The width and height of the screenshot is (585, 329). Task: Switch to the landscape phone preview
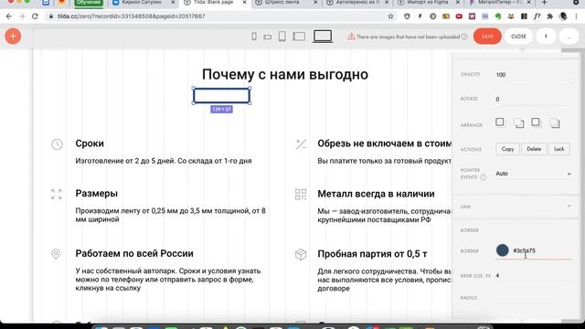click(268, 37)
